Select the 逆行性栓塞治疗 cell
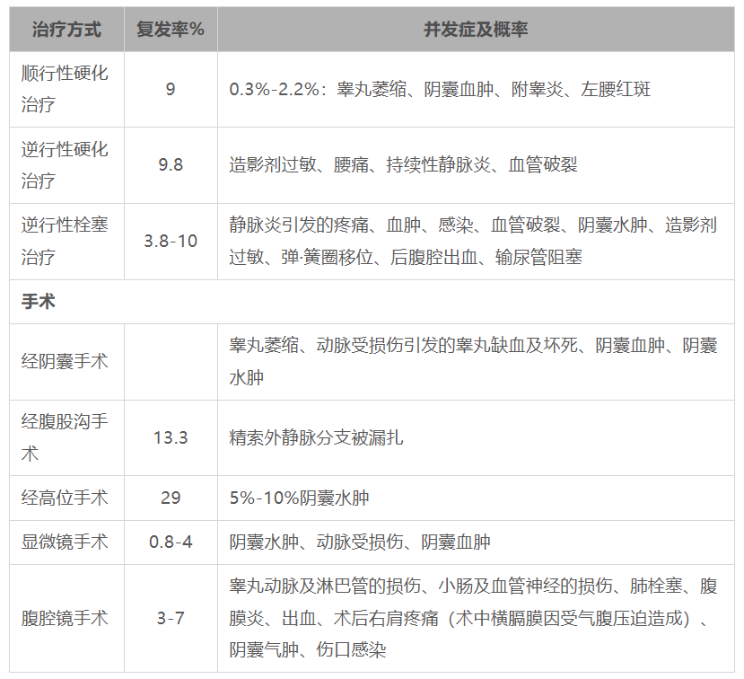Viewport: 744px width, 679px height. click(67, 242)
